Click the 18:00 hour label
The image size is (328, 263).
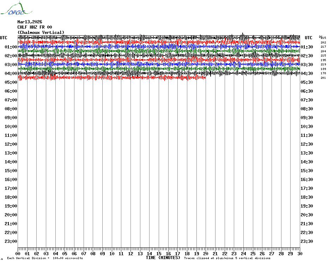coord(11,197)
